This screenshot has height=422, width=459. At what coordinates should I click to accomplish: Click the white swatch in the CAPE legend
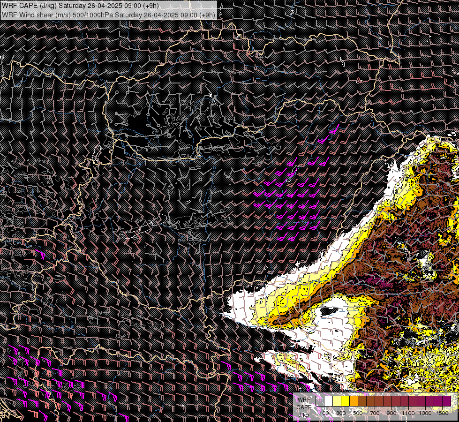tap(329, 401)
